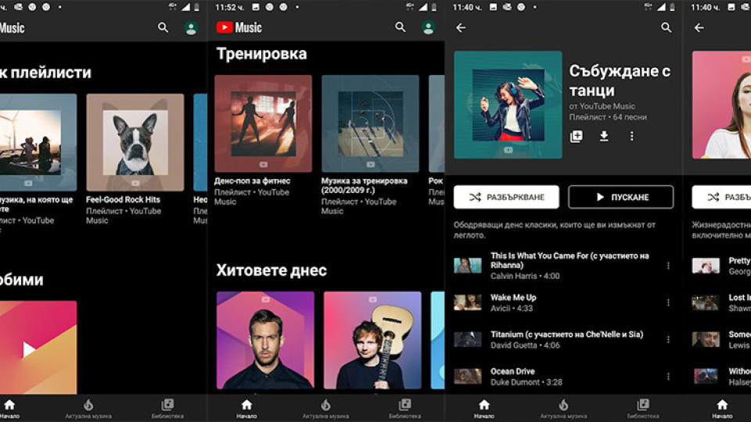Click the Събуждане с танци cover art

[508, 105]
